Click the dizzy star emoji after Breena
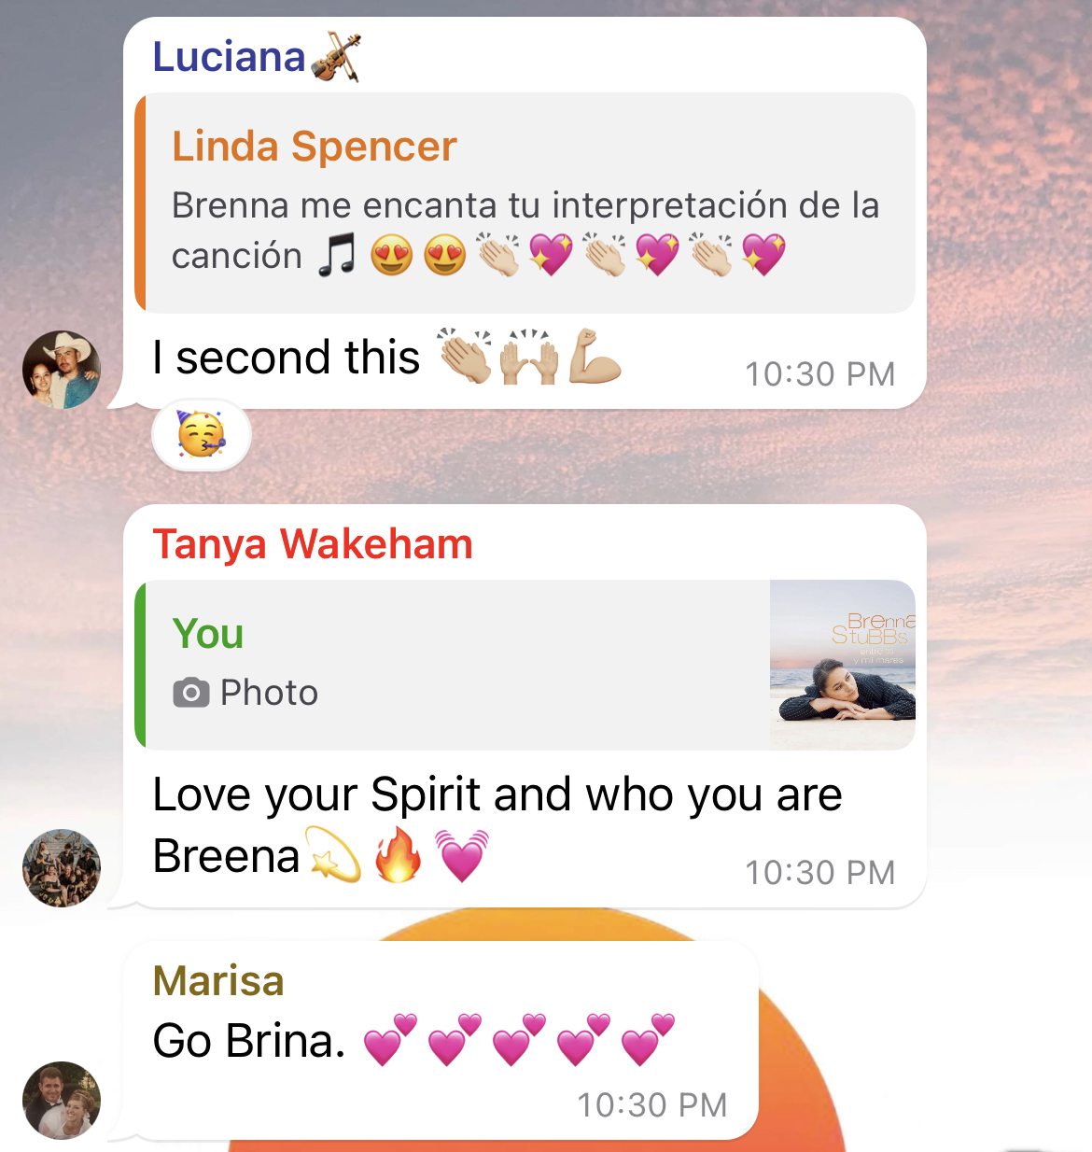Viewport: 1092px width, 1152px height. [x=334, y=855]
